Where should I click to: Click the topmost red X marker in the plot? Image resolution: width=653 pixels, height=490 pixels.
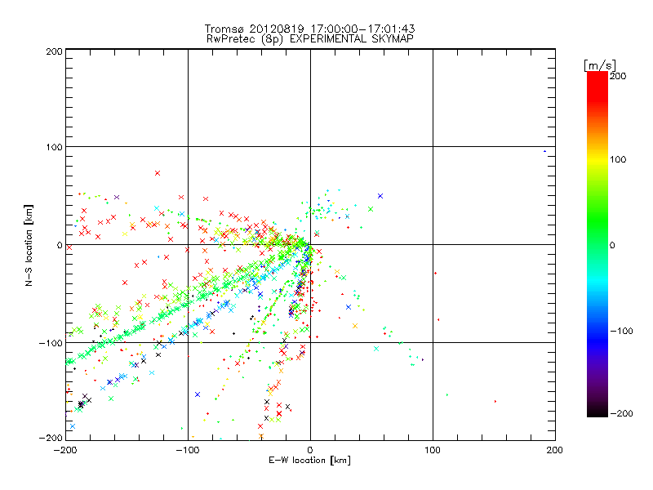tap(158, 173)
